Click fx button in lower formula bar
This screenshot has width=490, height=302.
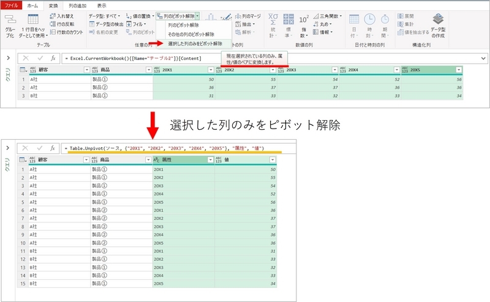[x=53, y=148]
